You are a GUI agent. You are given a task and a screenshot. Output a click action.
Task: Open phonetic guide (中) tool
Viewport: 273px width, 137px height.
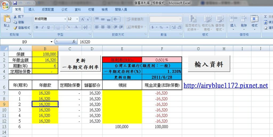coord(85,27)
